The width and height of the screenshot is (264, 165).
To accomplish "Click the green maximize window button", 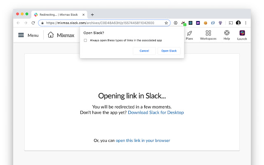I will (x=27, y=14).
